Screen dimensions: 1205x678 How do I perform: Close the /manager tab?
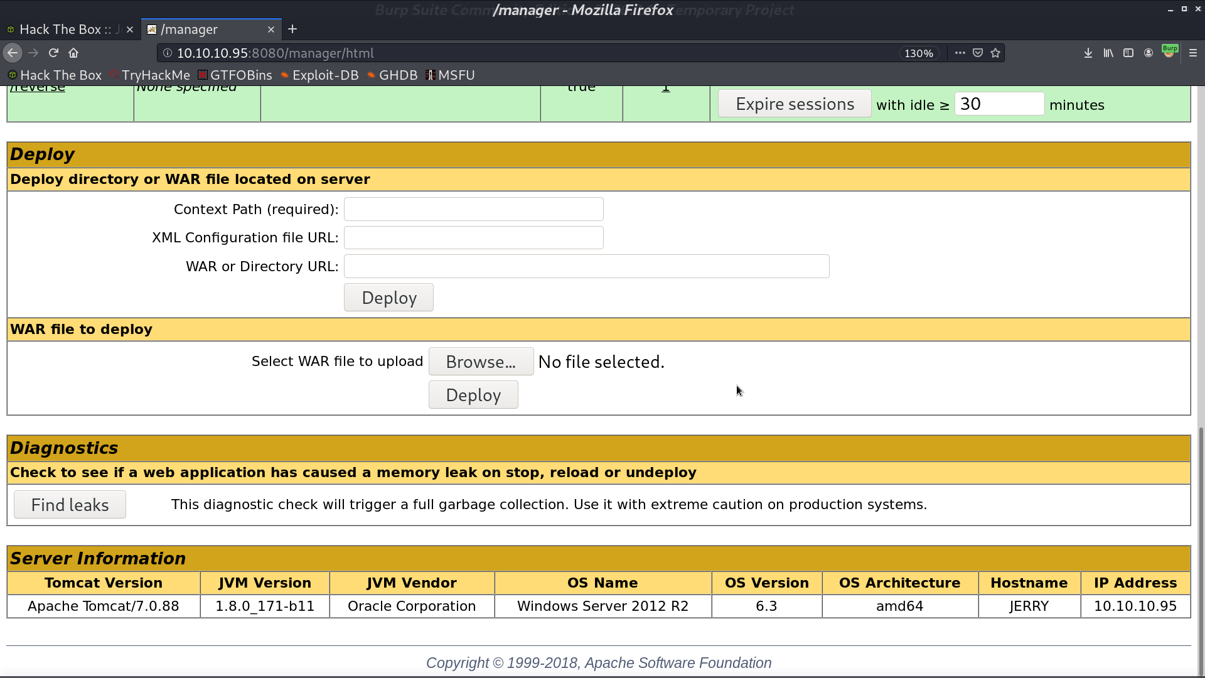tap(271, 30)
